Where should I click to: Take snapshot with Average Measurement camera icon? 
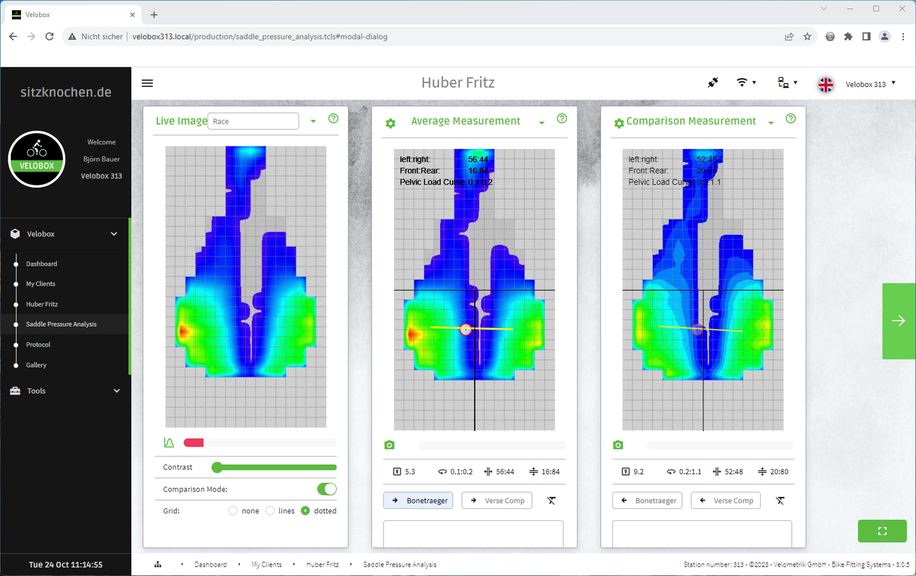click(389, 445)
